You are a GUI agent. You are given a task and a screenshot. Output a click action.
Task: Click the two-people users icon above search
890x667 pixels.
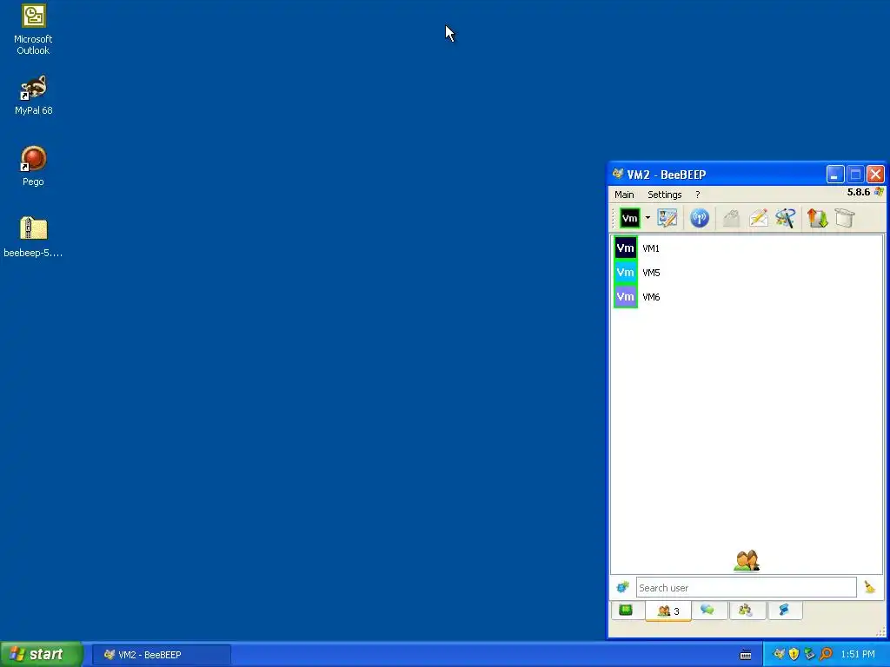coord(747,561)
